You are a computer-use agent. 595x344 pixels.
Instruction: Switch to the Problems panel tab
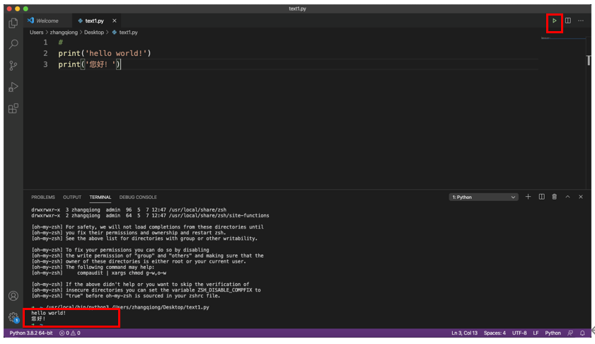43,197
